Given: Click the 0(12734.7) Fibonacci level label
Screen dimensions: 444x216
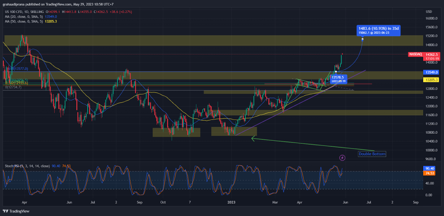Looking at the screenshot, I should 13,87.
